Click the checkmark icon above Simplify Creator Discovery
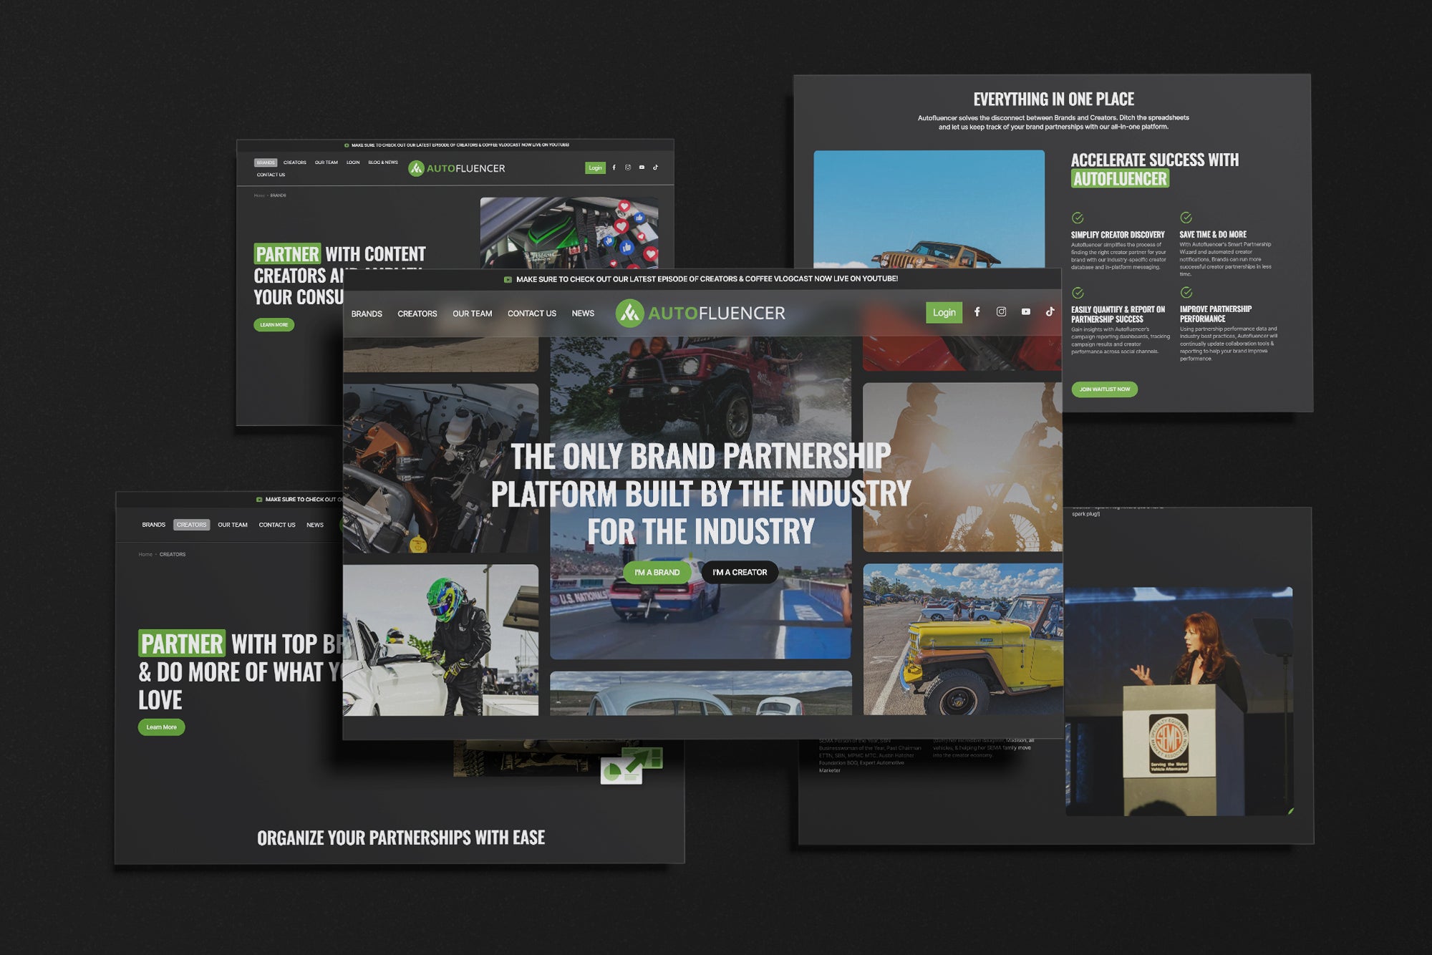The image size is (1432, 955). tap(1078, 218)
